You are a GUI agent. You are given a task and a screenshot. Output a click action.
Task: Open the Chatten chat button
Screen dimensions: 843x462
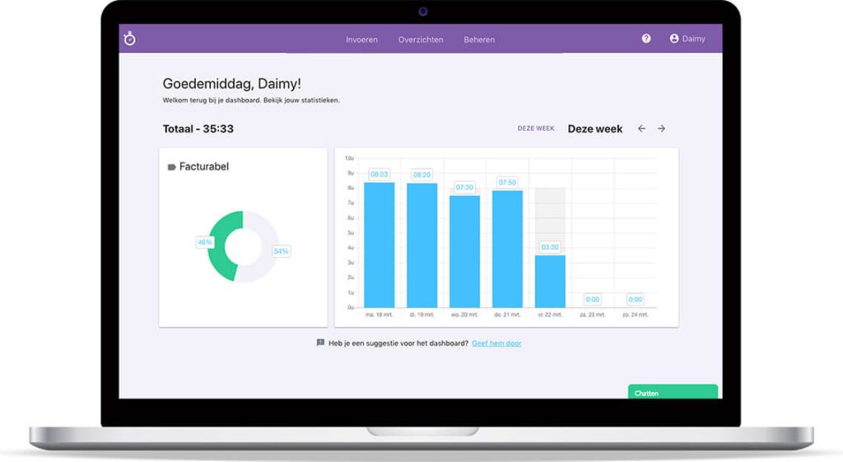[672, 393]
